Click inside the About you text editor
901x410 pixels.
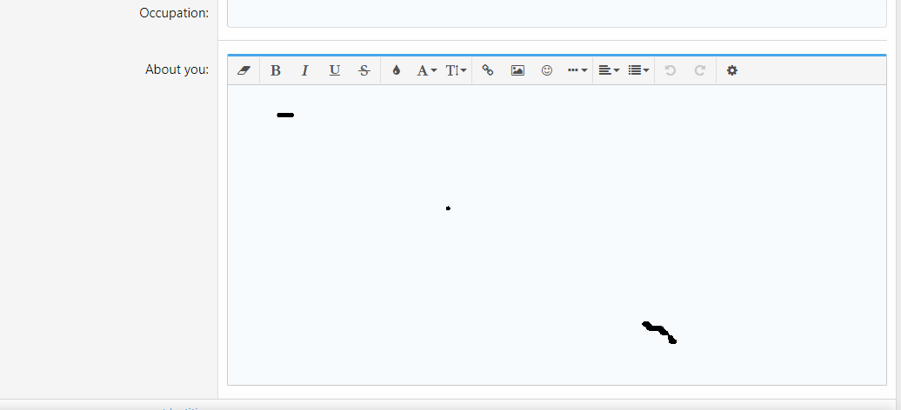pyautogui.click(x=557, y=235)
